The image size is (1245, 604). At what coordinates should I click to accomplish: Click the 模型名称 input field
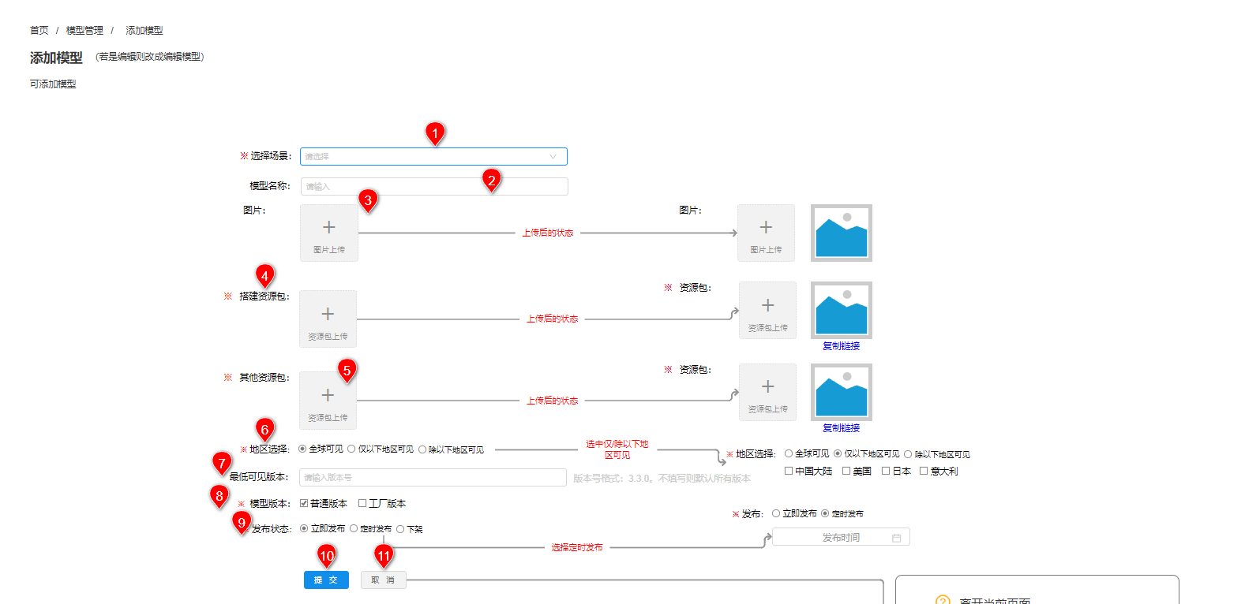coord(434,186)
